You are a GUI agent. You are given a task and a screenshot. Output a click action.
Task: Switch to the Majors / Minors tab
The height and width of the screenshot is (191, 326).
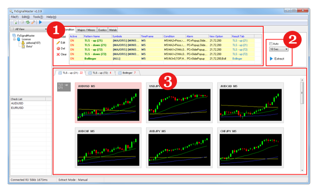pos(86,30)
